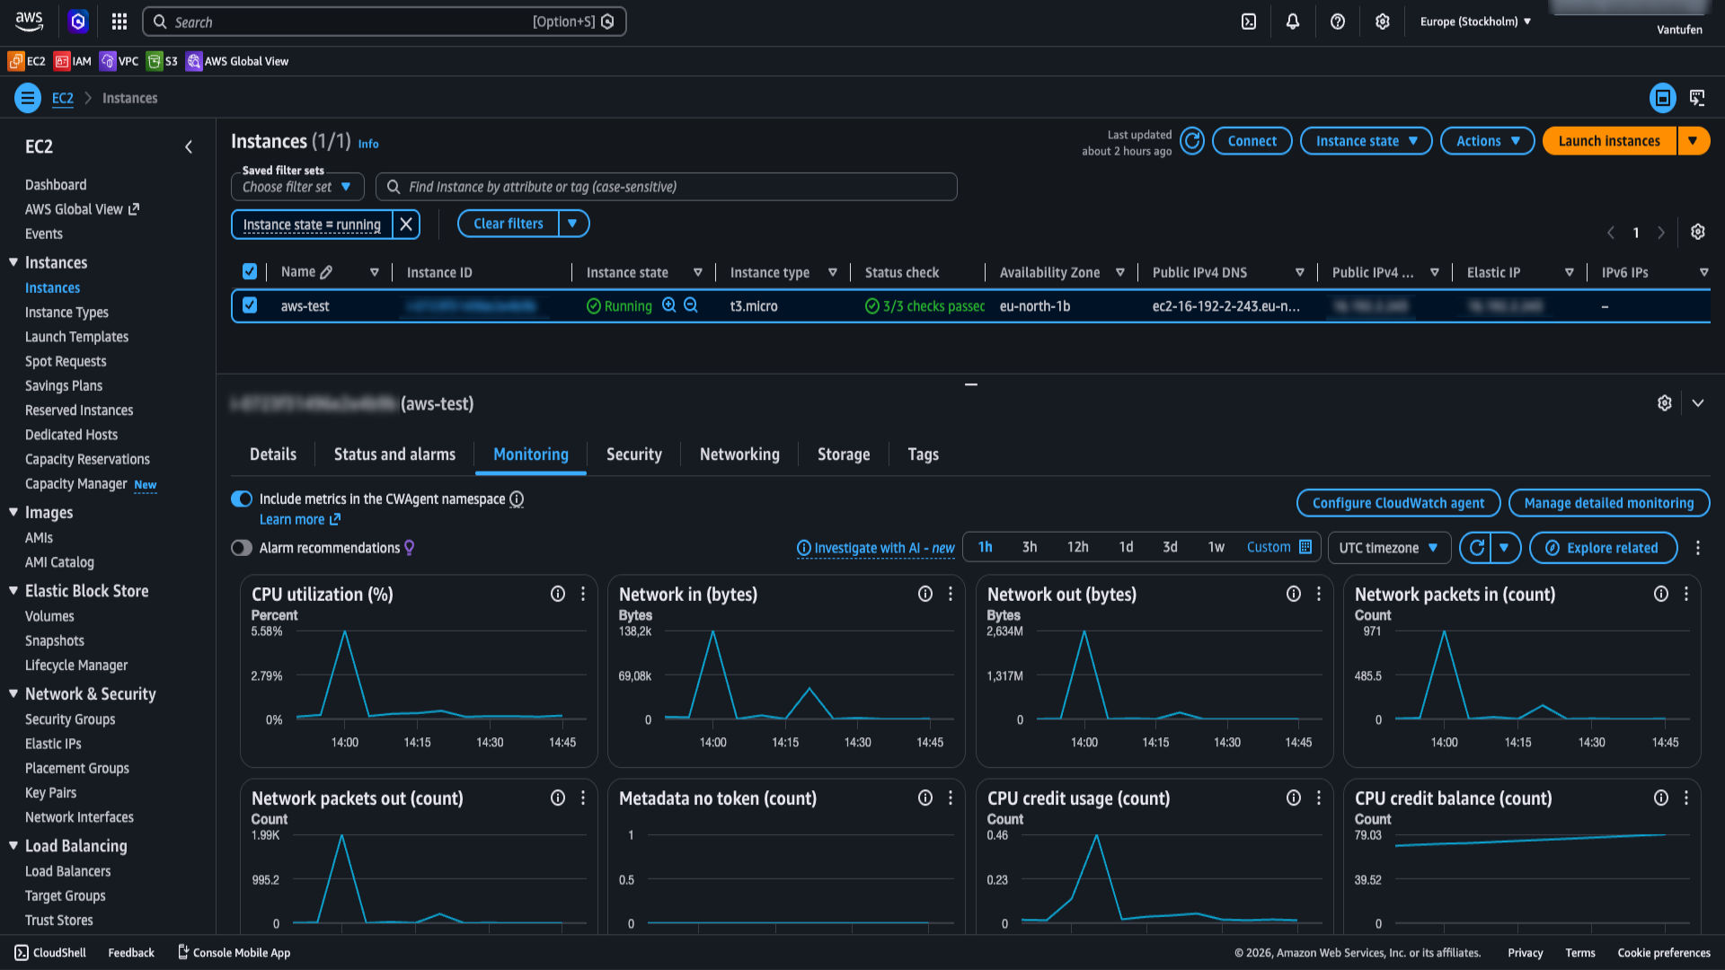Click the top Search bar

click(385, 22)
